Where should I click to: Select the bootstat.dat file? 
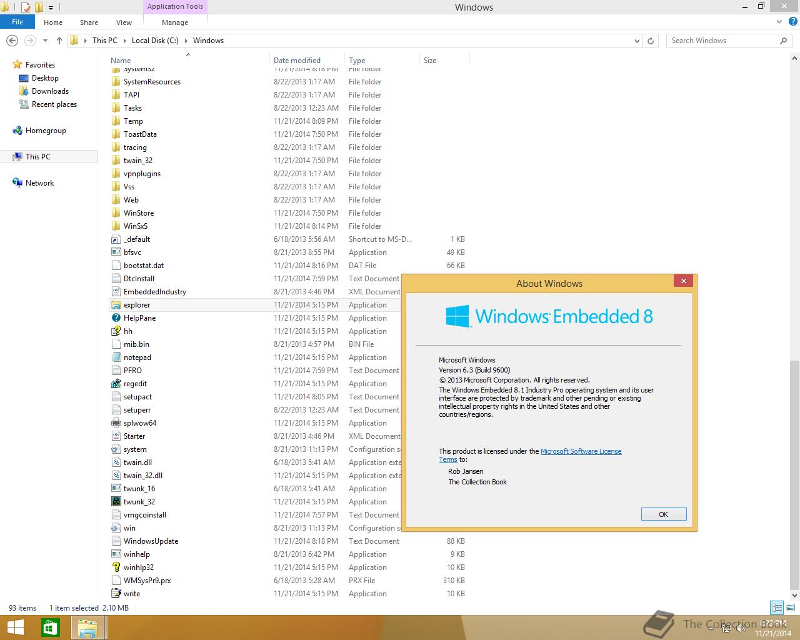144,266
